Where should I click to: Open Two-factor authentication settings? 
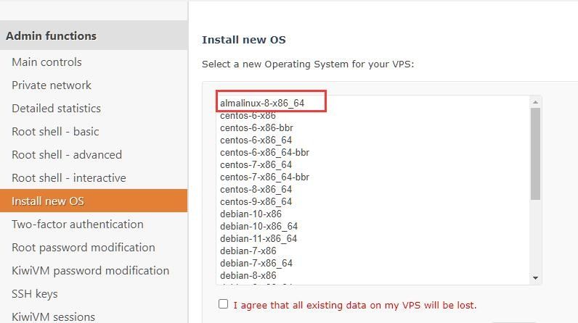point(78,225)
